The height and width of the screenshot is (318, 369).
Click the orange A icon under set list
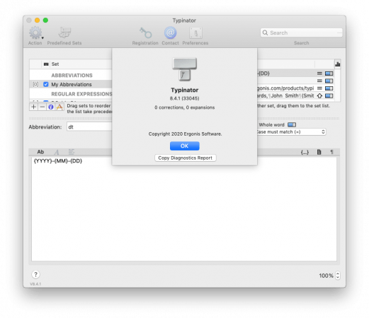[x=59, y=107]
